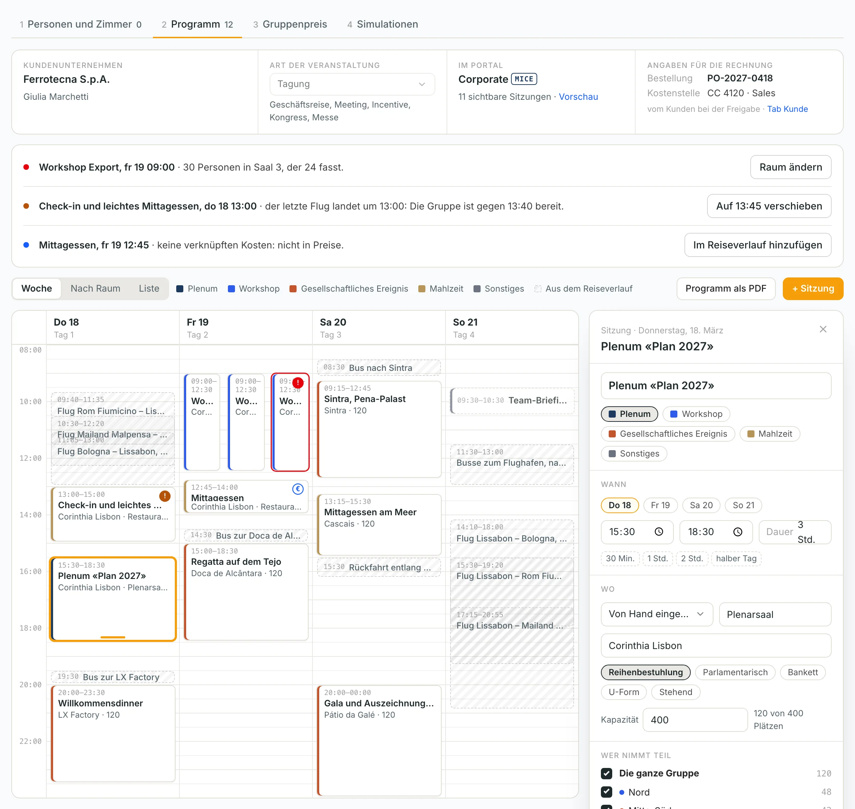Open the Tab Kunde link
This screenshot has height=809, width=855.
(x=787, y=109)
